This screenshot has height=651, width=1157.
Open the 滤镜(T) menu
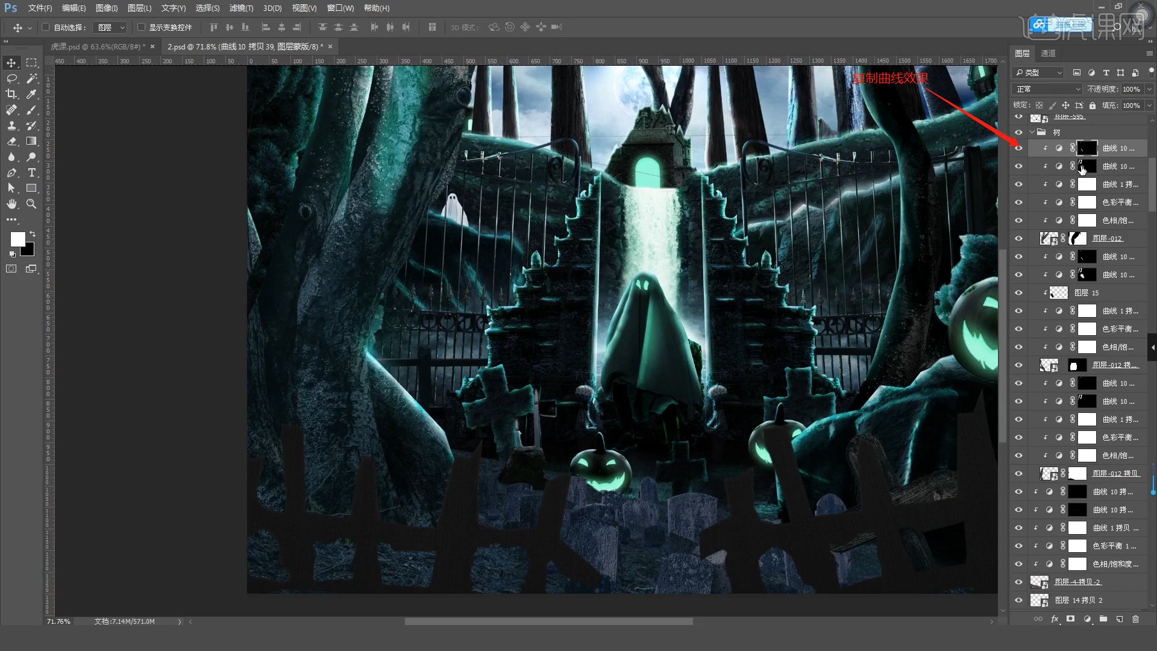click(241, 8)
